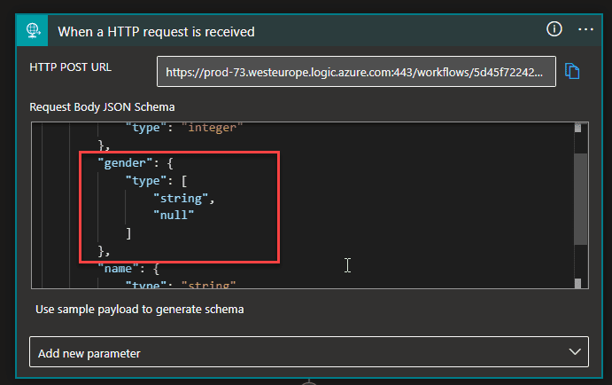Copy the HTTP POST URL with copy icon
Screen dimensions: 612x385
pos(572,71)
